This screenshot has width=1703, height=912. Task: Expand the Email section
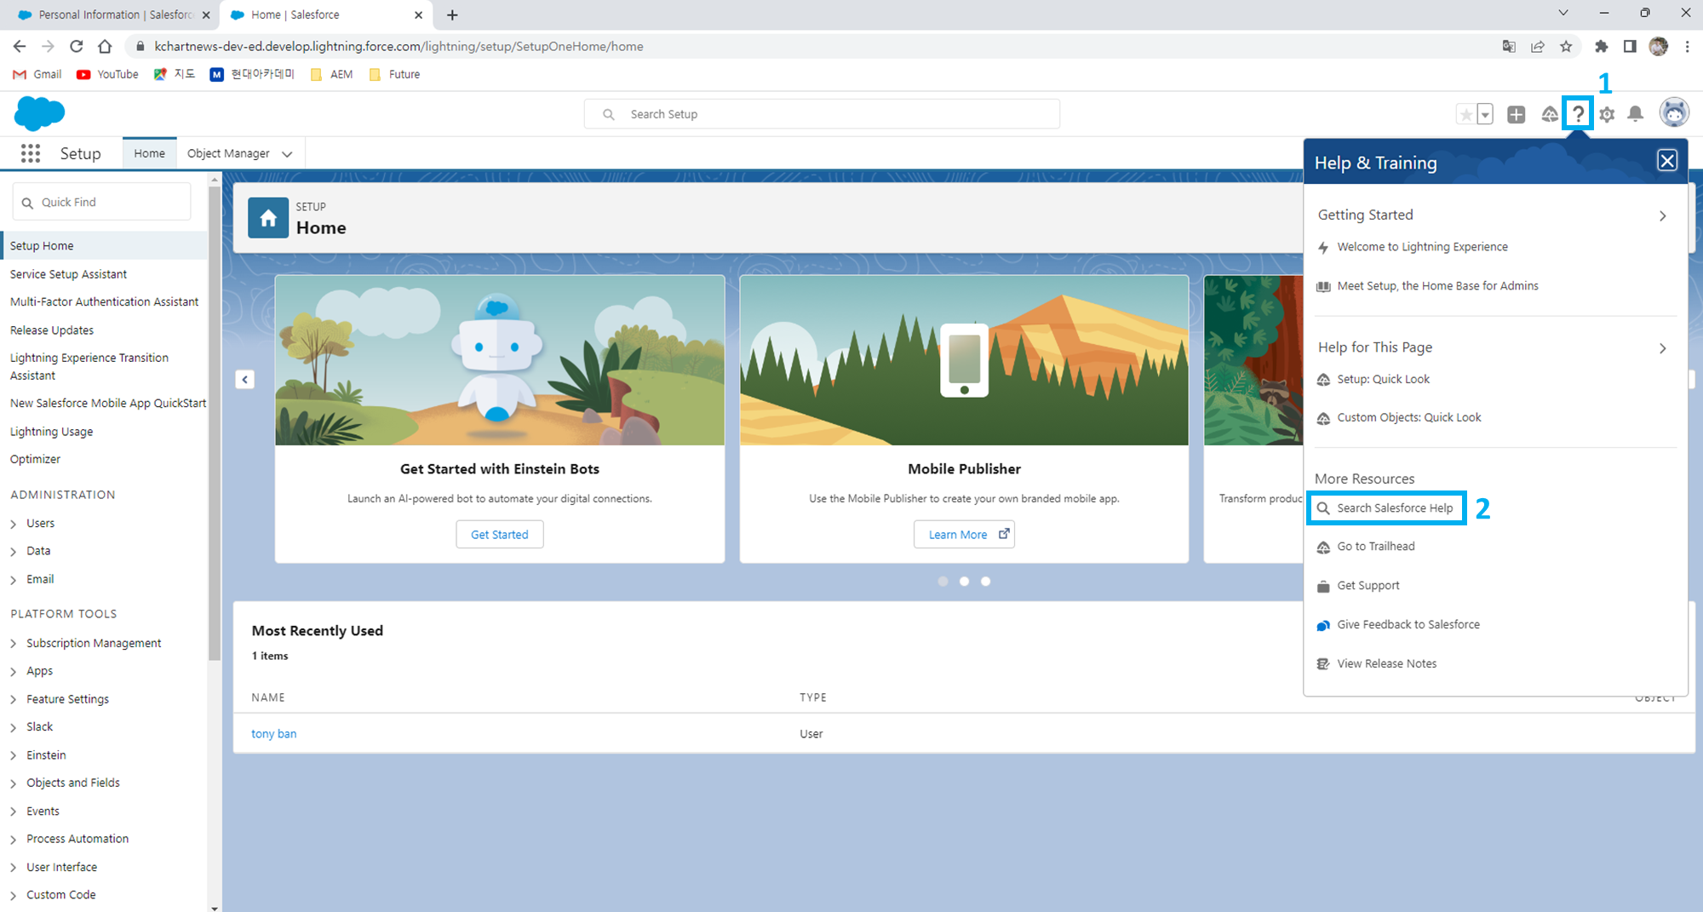pos(14,581)
